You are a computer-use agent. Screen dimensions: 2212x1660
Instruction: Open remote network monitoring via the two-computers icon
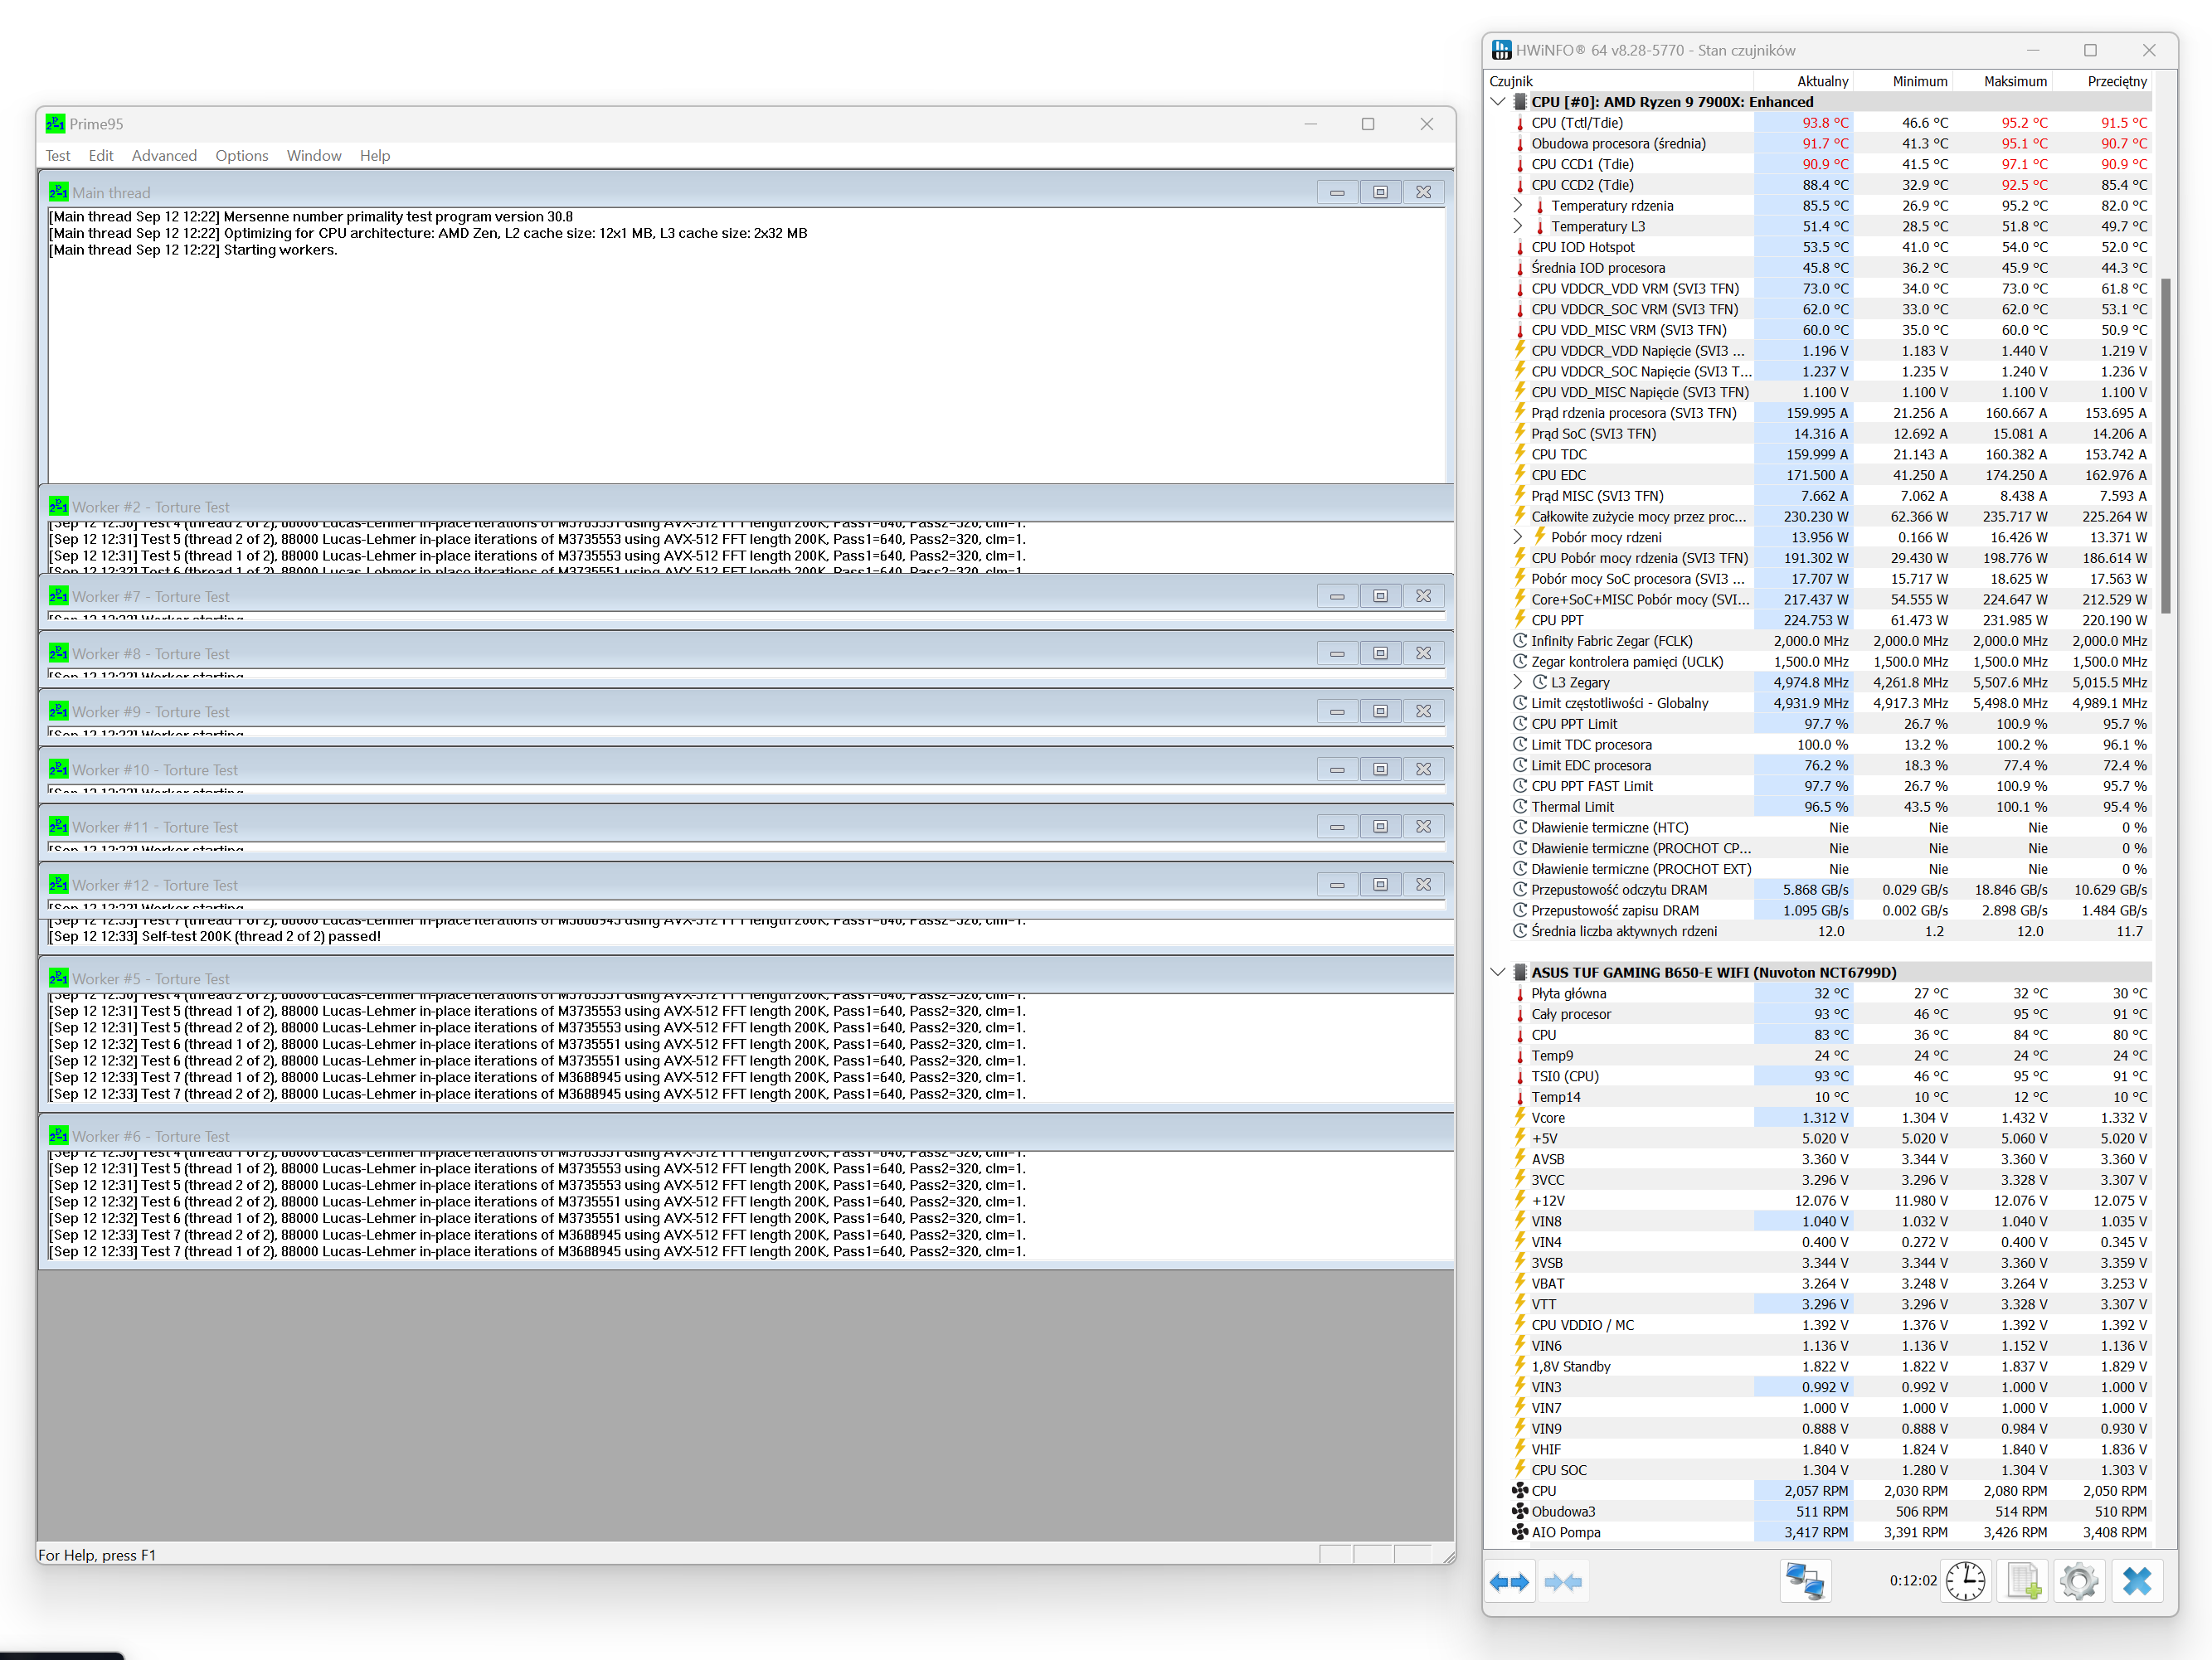point(1805,1581)
